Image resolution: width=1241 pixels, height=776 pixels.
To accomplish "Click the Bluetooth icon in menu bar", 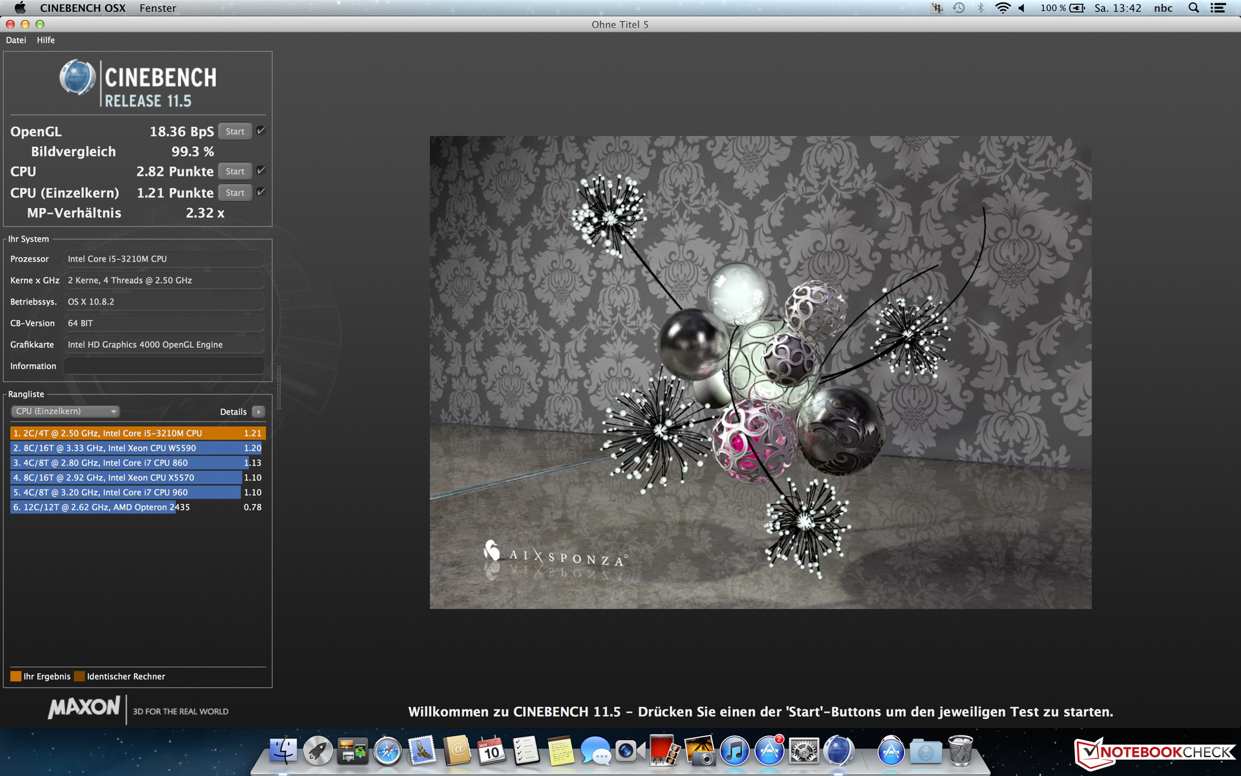I will coord(981,8).
